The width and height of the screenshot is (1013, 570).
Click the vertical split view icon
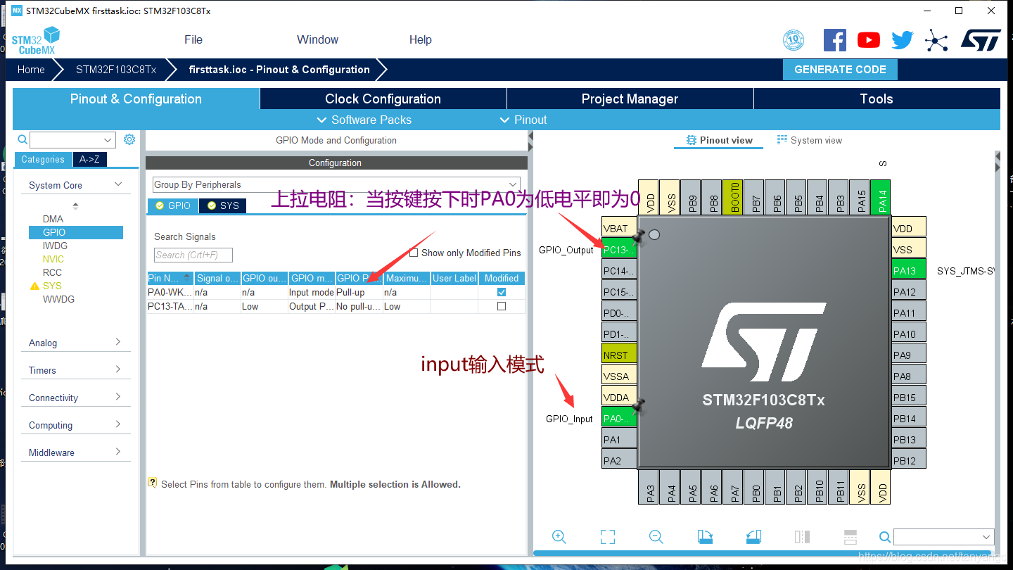pyautogui.click(x=802, y=537)
